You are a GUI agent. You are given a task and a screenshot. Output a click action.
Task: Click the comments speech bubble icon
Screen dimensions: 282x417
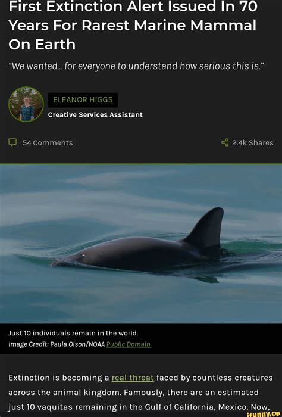coord(12,142)
